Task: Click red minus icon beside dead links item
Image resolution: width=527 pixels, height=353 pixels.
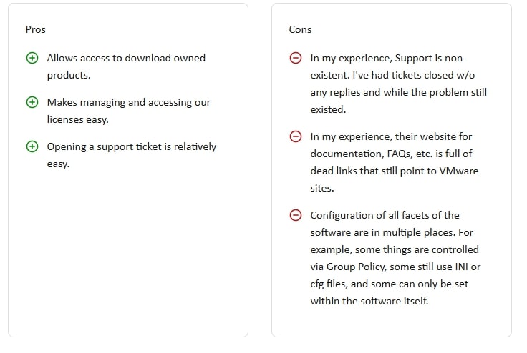Action: (x=295, y=136)
